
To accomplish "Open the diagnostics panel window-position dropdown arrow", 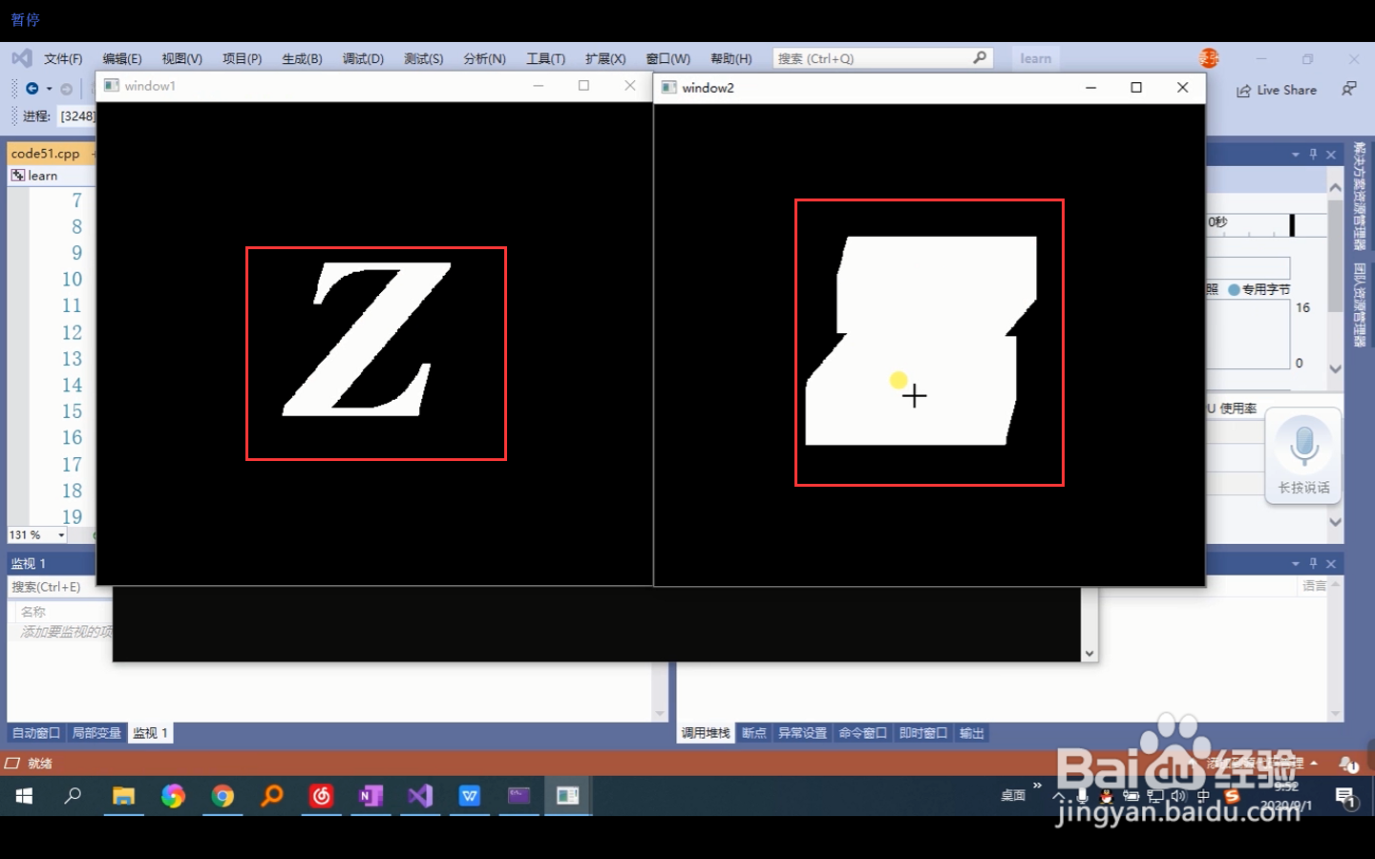I will 1296,155.
